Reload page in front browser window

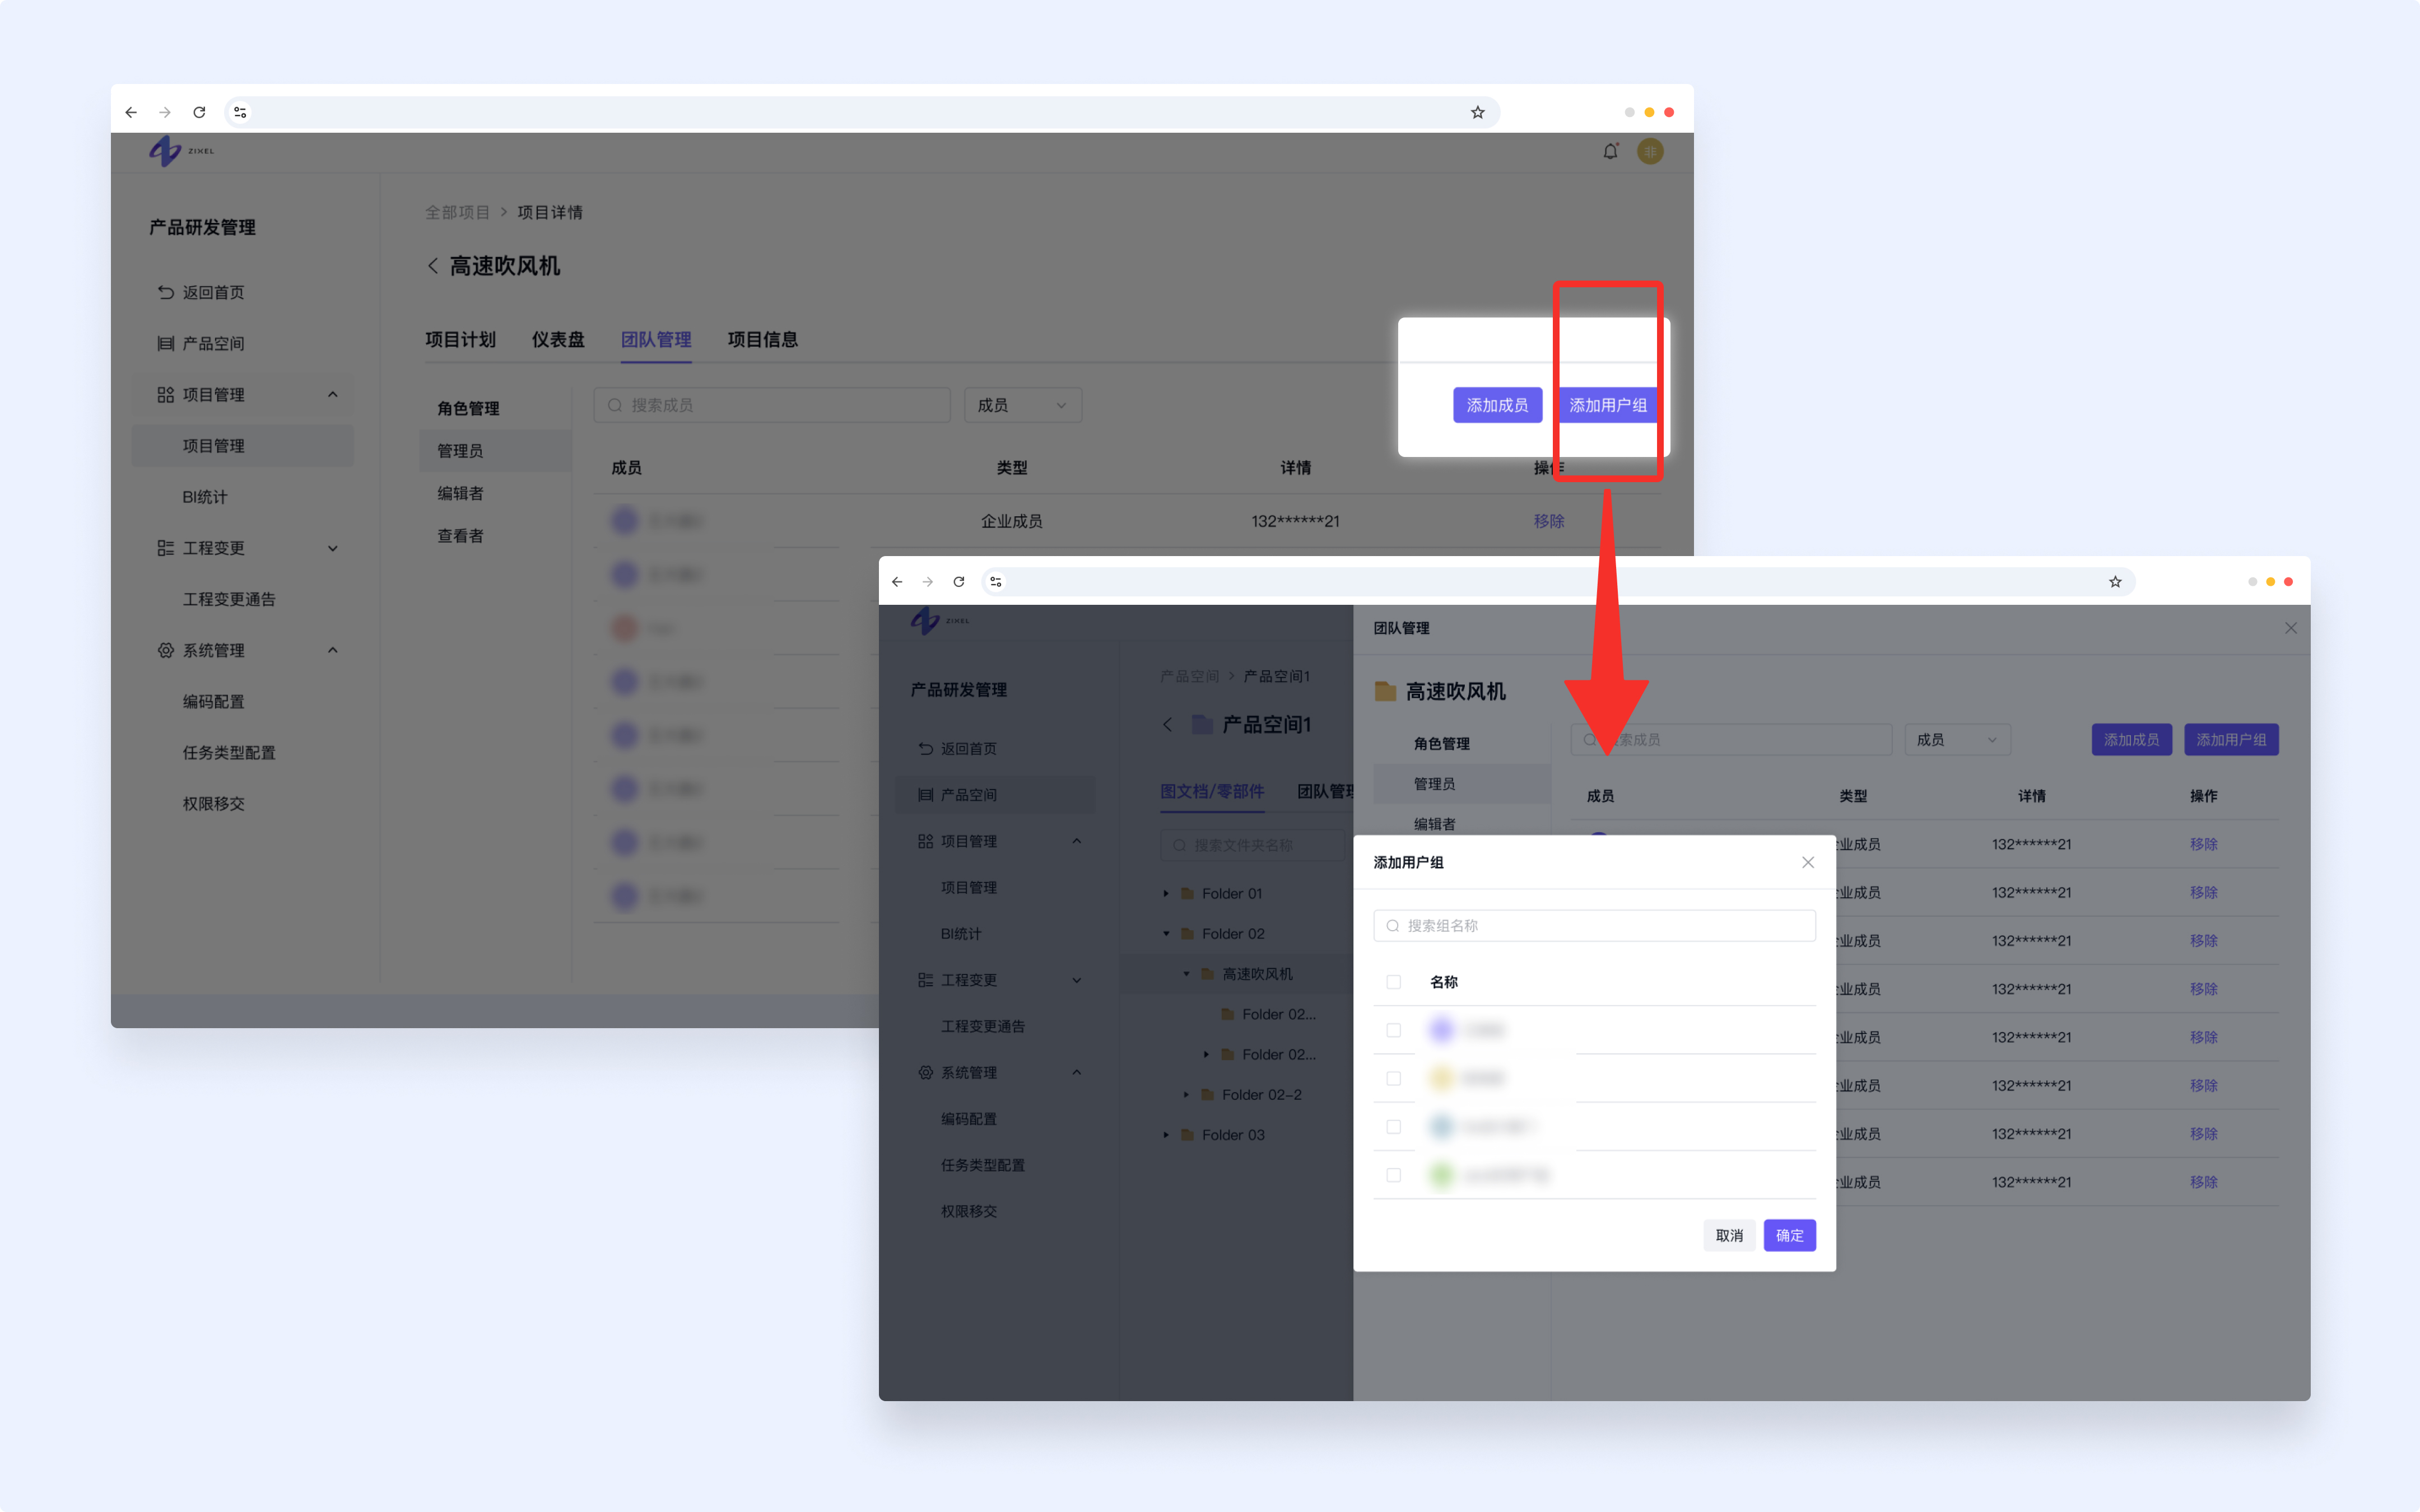pos(959,582)
